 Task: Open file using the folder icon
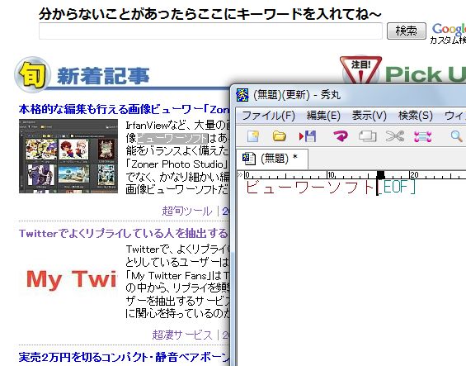pos(279,136)
